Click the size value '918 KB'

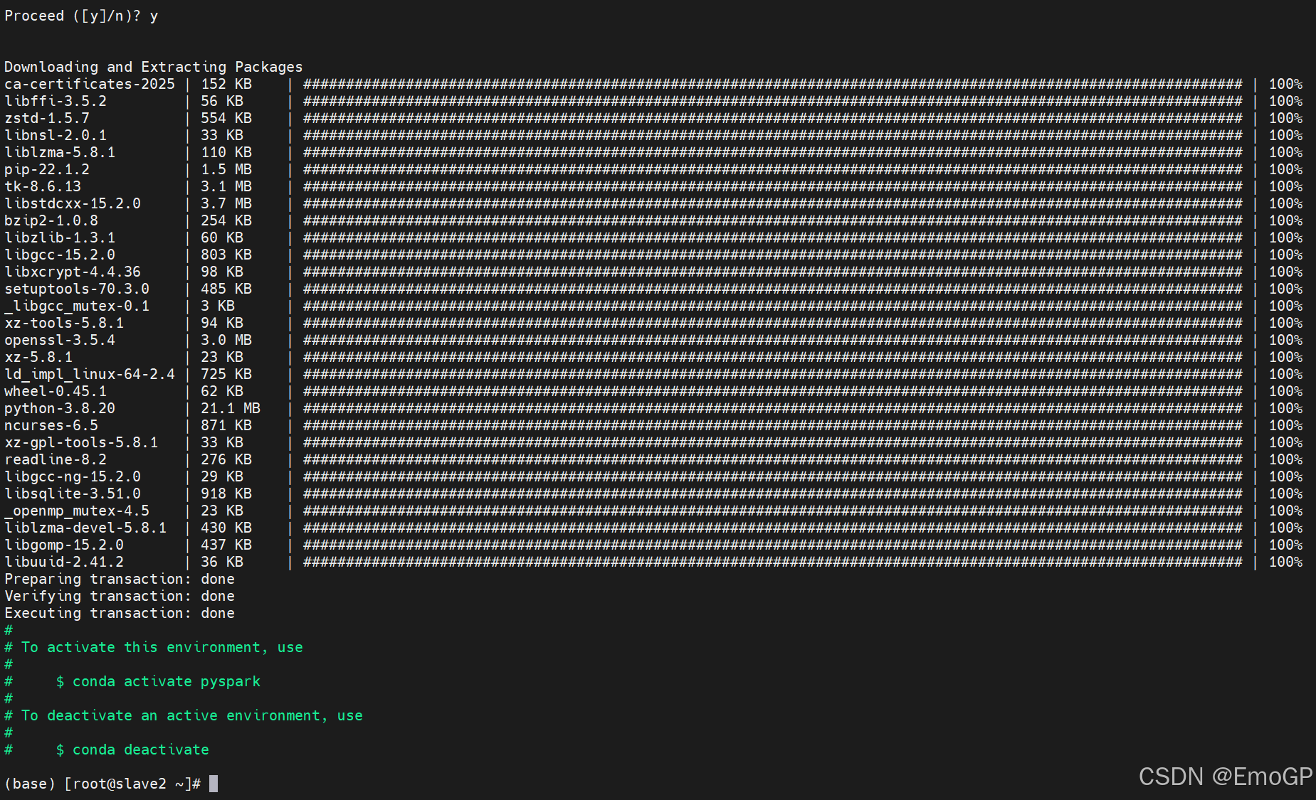tap(226, 494)
